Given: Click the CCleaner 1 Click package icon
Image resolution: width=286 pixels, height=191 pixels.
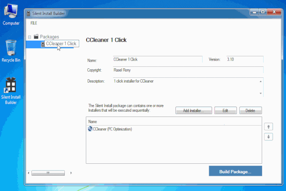Looking at the screenshot, I should 43,44.
